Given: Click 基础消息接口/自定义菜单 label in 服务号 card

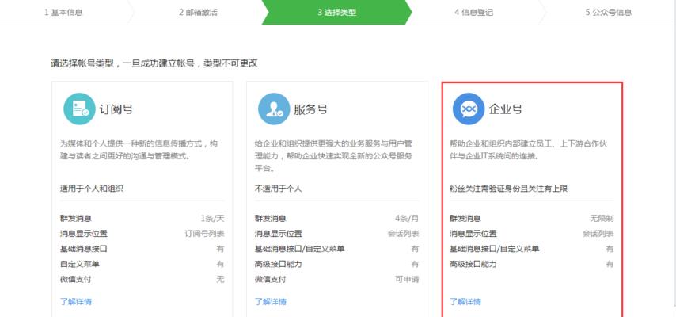Looking at the screenshot, I should coord(300,249).
